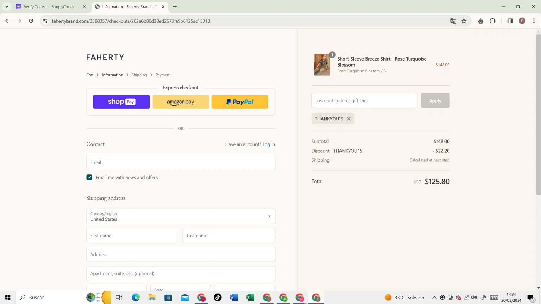
Task: Open the Country/region dropdown
Action: pos(181,216)
